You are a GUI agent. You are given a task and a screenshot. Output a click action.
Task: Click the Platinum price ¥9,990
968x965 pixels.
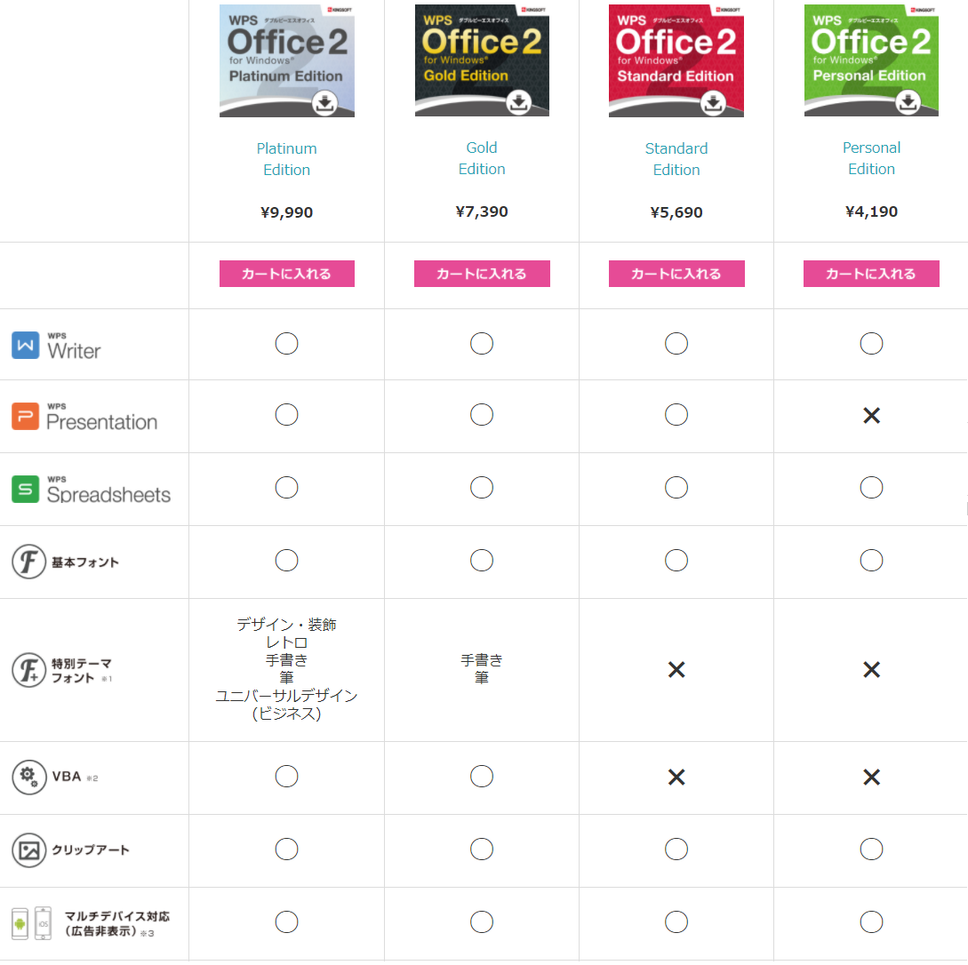pyautogui.click(x=286, y=213)
